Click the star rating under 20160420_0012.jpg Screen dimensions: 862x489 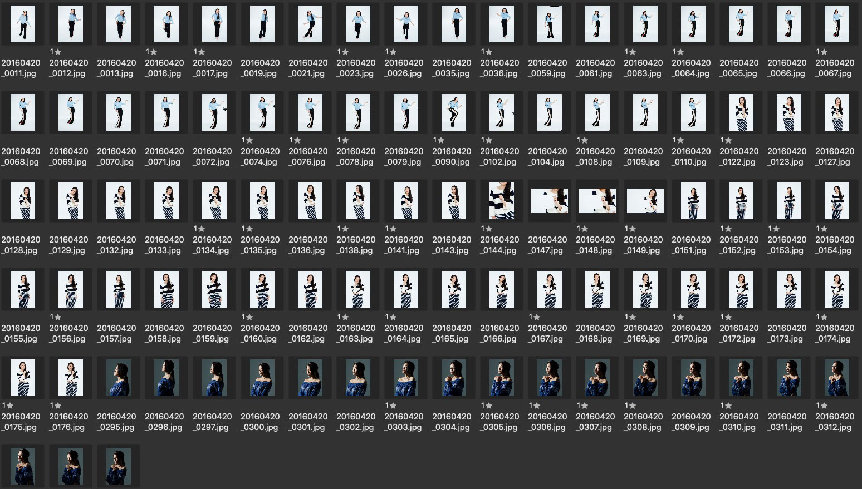point(56,52)
